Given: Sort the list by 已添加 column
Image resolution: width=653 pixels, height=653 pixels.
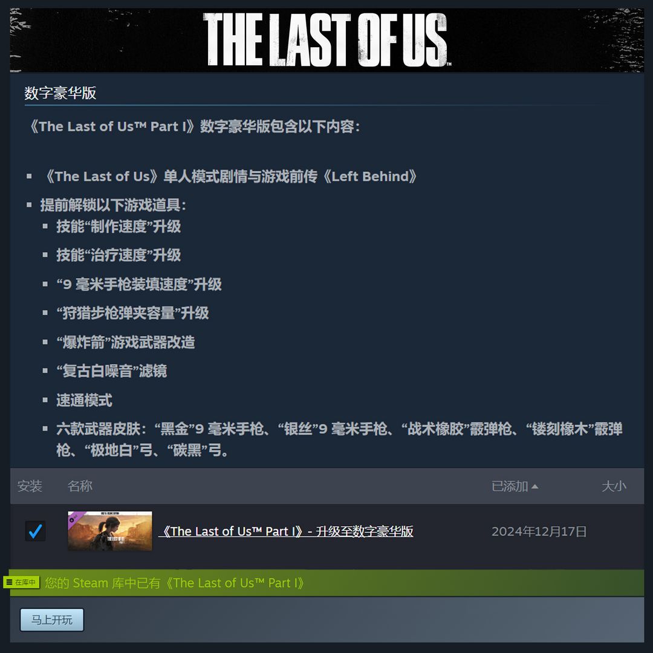Looking at the screenshot, I should click(x=510, y=486).
